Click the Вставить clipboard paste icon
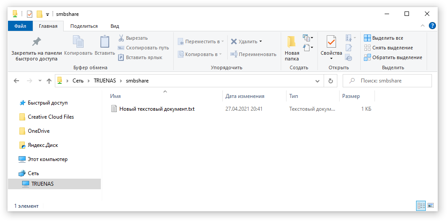This screenshot has height=221, width=447. click(x=105, y=42)
